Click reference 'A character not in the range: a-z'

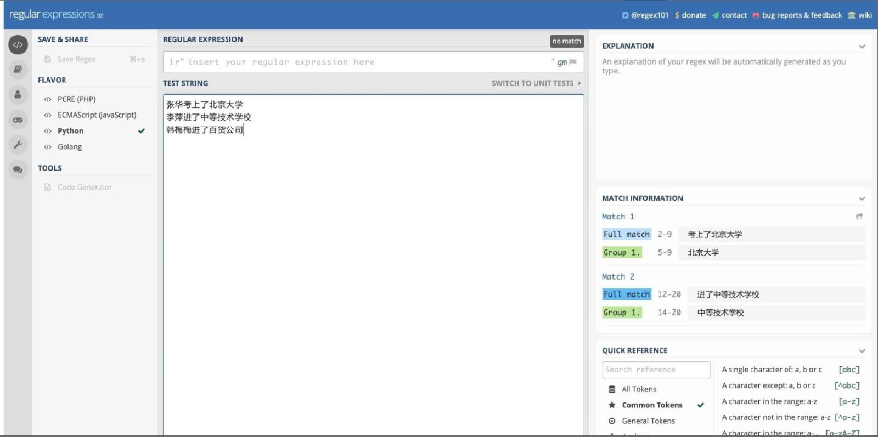tap(776, 417)
